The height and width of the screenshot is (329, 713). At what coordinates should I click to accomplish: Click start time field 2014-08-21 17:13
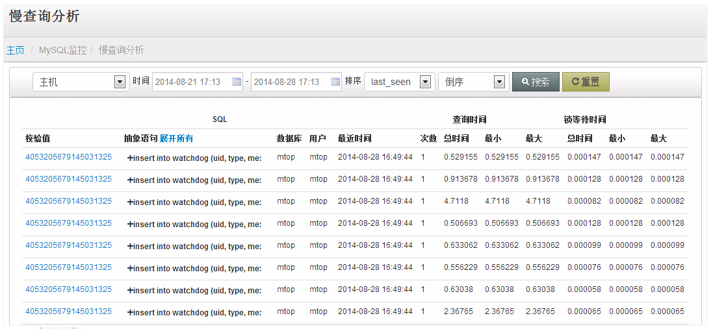(x=198, y=82)
